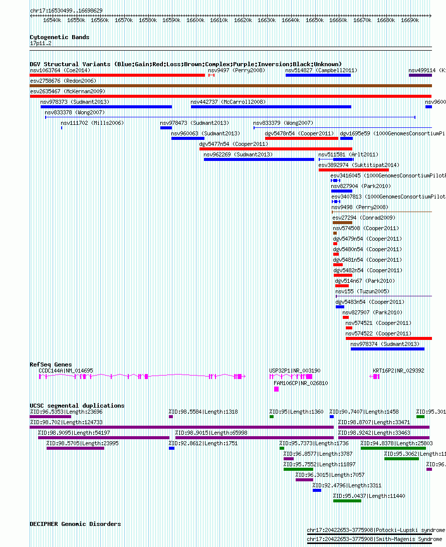Click nsv960063 (Sudmant2013) label
Image resolution: width=446 pixels, height=547 pixels.
click(205, 133)
